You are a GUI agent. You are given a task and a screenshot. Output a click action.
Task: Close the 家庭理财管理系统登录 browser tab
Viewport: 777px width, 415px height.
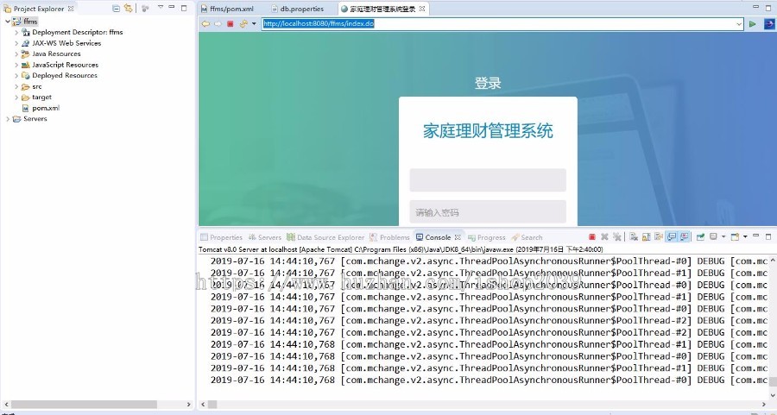point(421,9)
